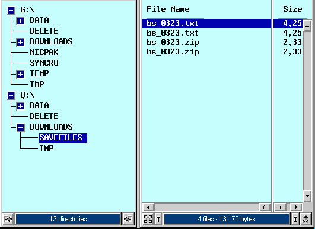Expand the DATA folder under G:\
Image resolution: width=315 pixels, height=229 pixels.
21,21
